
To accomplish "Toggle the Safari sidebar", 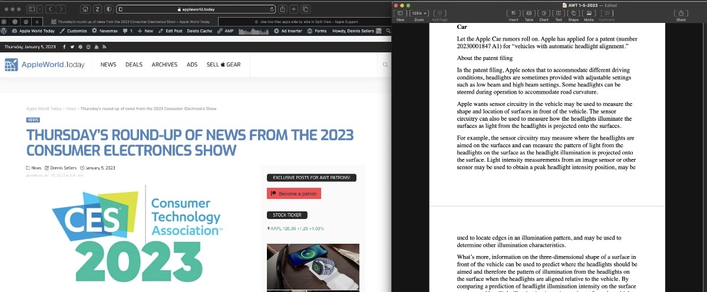I will [31, 9].
